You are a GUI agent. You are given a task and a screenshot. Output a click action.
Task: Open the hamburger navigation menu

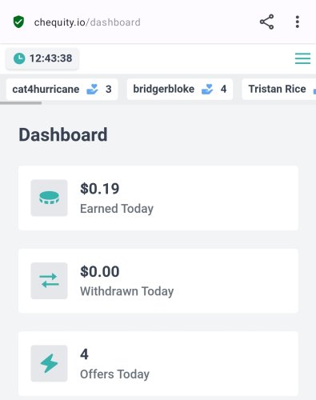[302, 58]
